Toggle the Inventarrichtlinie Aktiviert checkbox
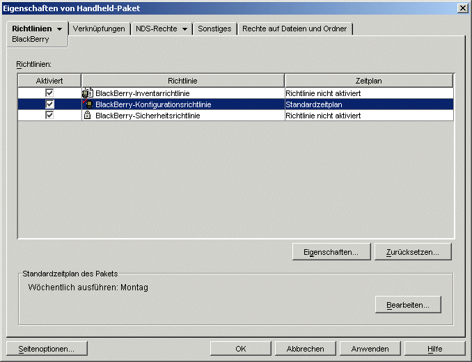Image resolution: width=472 pixels, height=362 pixels. pos(49,93)
